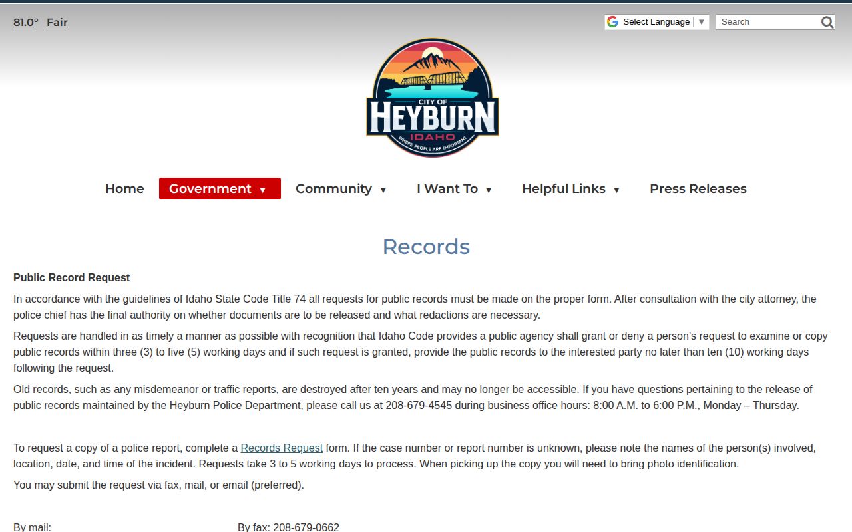Expand the Government menu arrow
The width and height of the screenshot is (852, 532).
(x=263, y=190)
